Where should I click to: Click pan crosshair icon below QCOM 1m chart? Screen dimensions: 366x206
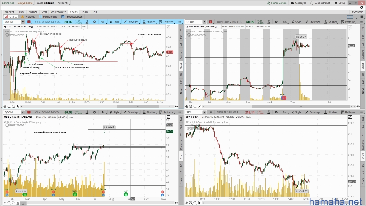[x=5, y=106]
